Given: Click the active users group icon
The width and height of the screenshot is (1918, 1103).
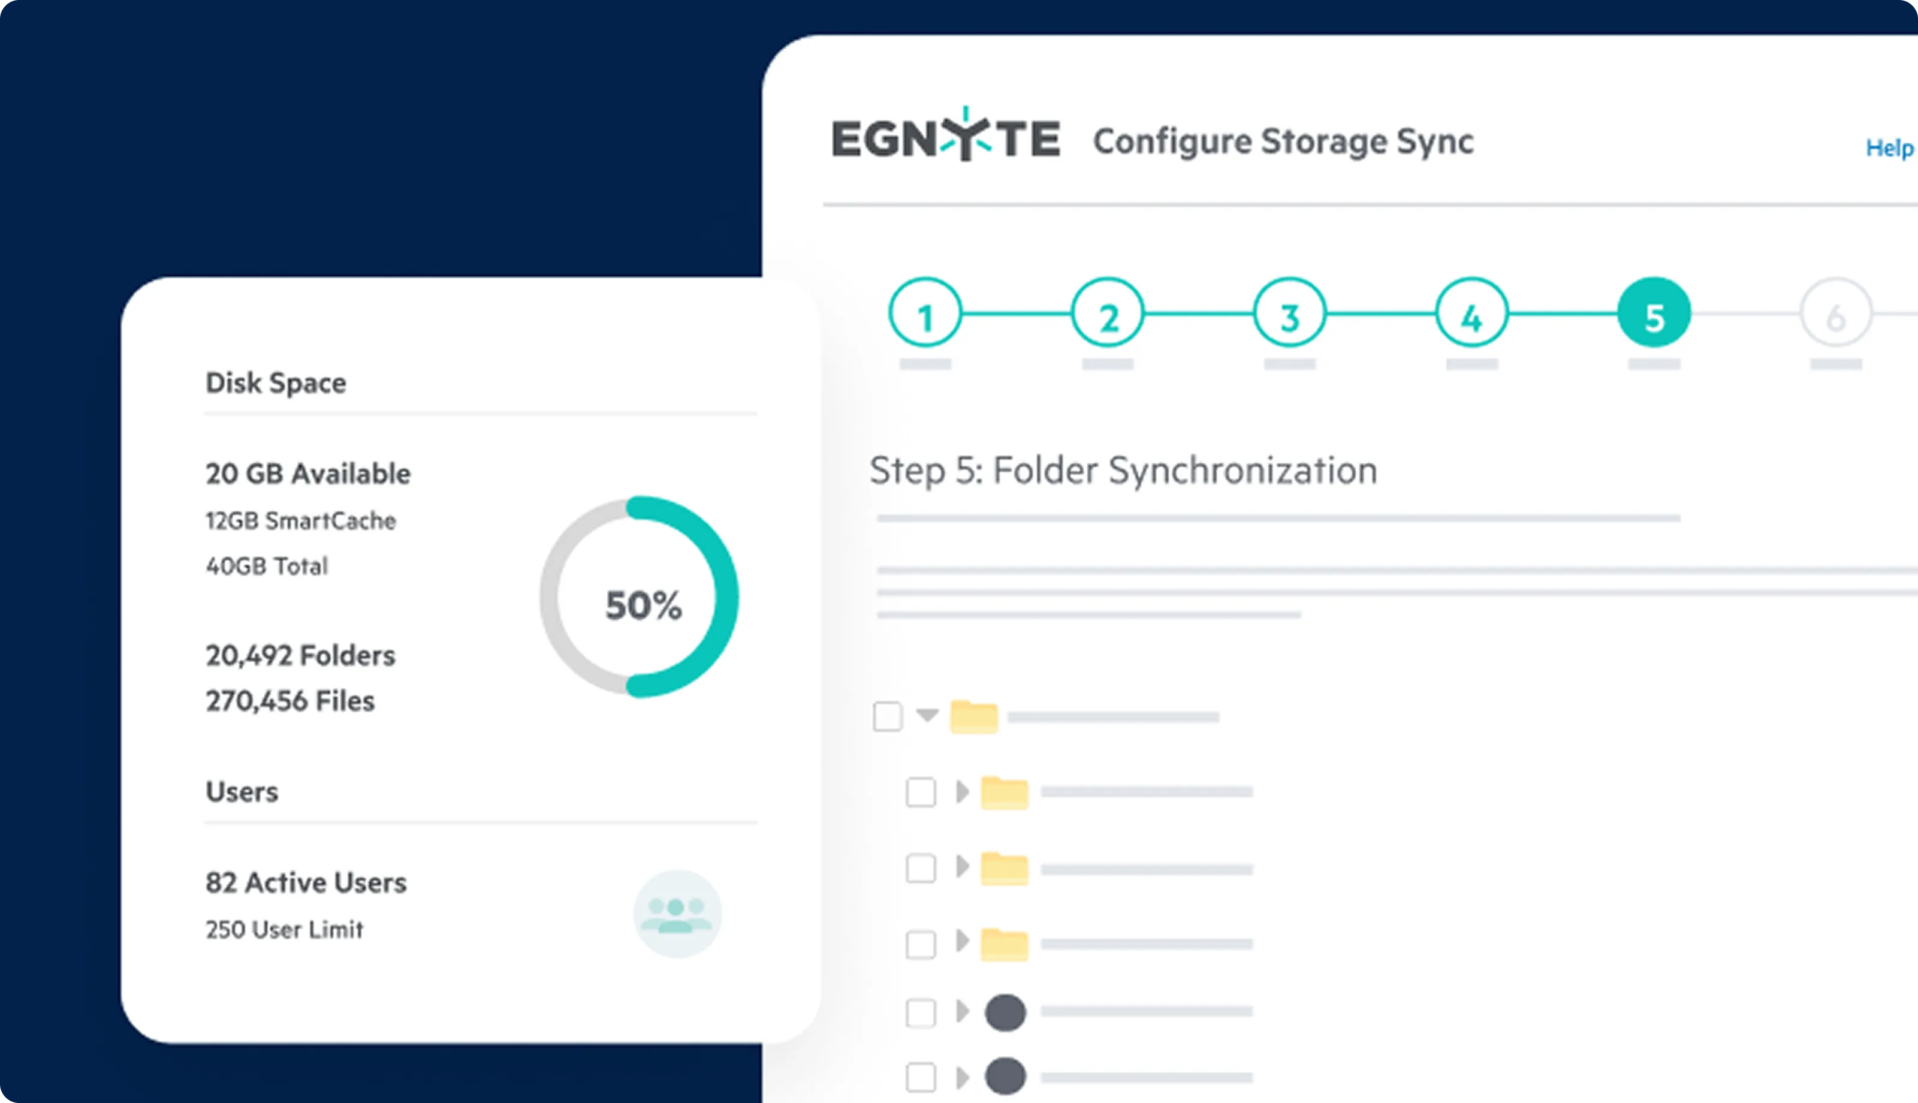Looking at the screenshot, I should tap(677, 914).
